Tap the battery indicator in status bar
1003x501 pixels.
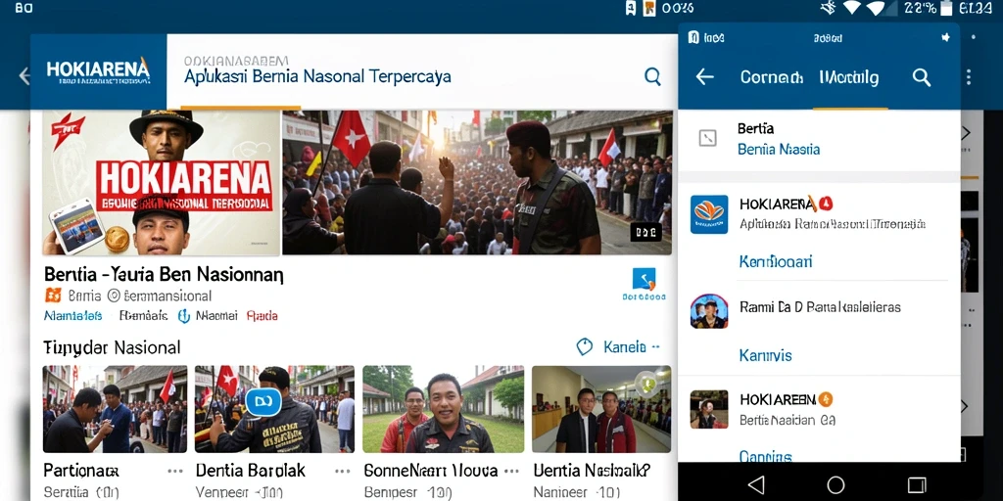947,8
